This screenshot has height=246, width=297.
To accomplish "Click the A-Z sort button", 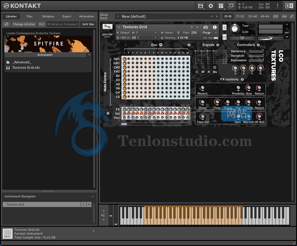I will pos(42,24).
